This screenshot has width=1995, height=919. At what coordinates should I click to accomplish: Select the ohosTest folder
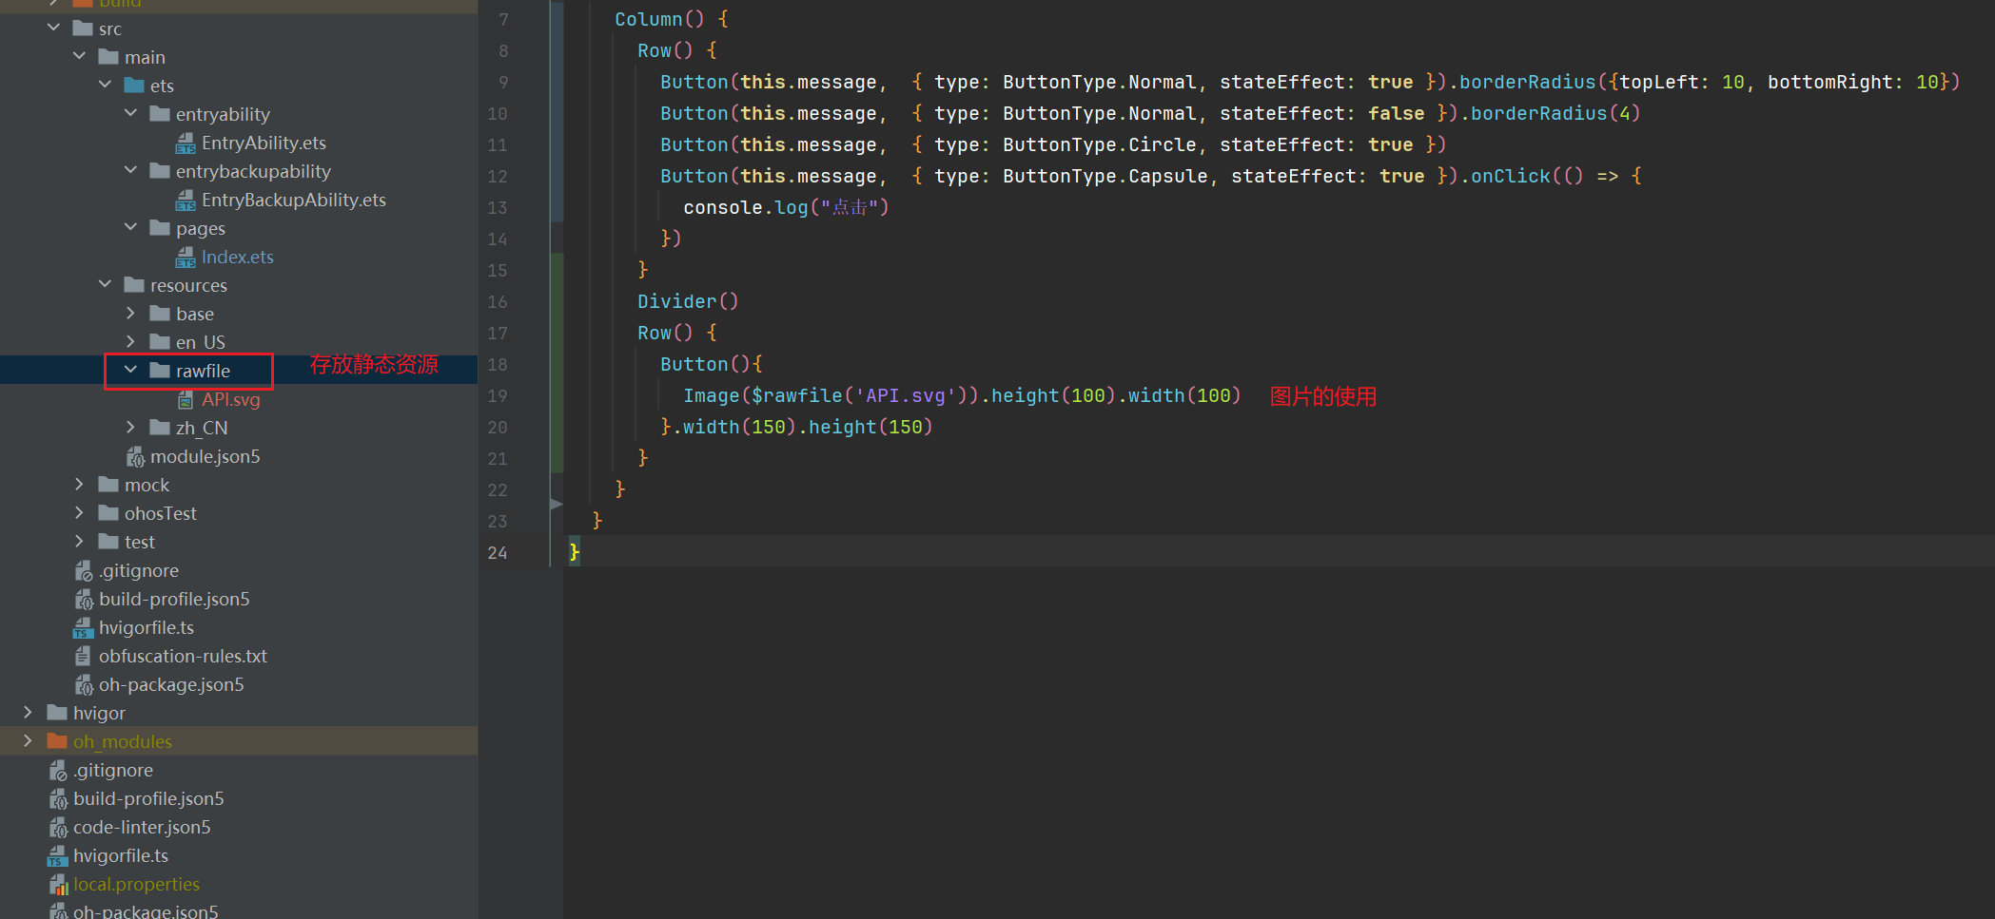coord(160,514)
